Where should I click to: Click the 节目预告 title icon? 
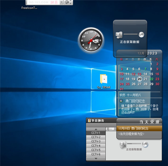coord(89,121)
